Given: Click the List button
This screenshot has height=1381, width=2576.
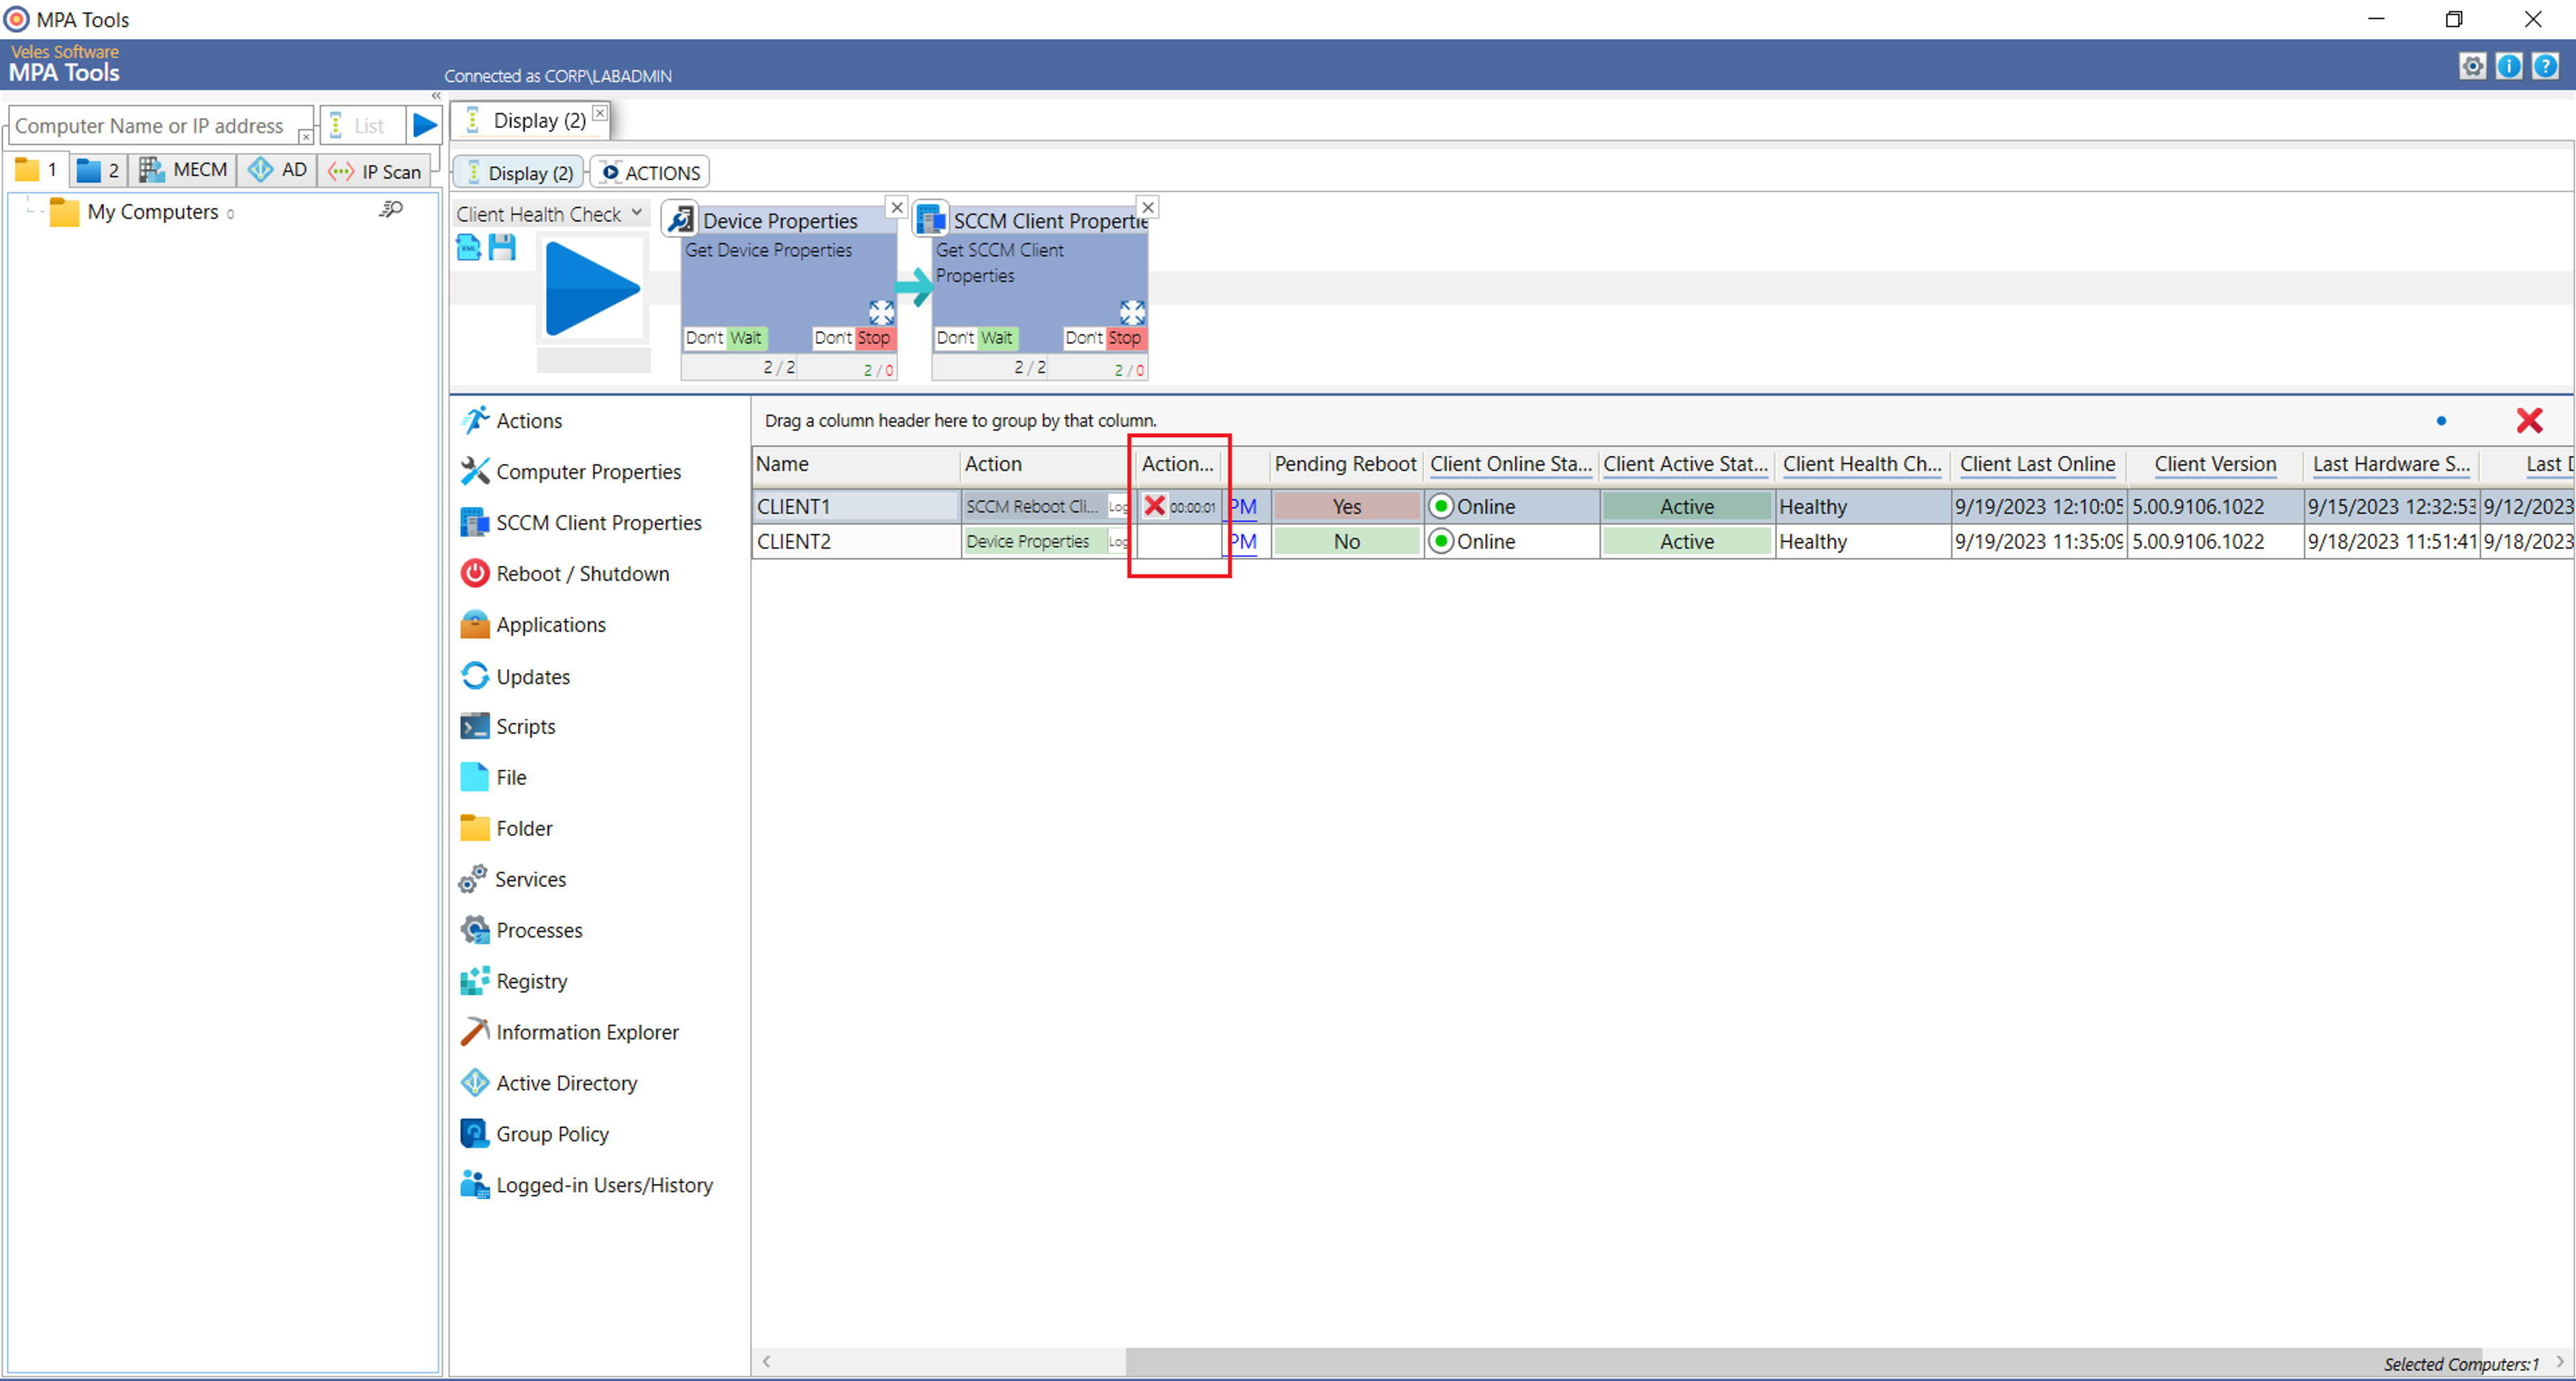Looking at the screenshot, I should click(x=362, y=126).
